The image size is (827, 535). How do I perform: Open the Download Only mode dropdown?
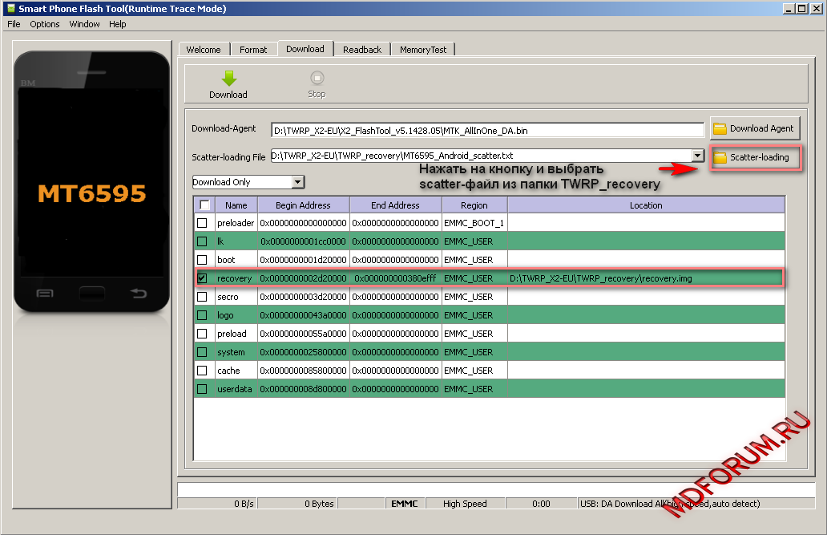(x=298, y=182)
